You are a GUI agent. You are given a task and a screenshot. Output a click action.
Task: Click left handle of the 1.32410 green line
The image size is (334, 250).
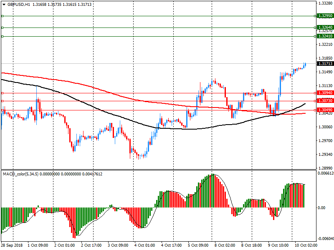click(x=2, y=36)
